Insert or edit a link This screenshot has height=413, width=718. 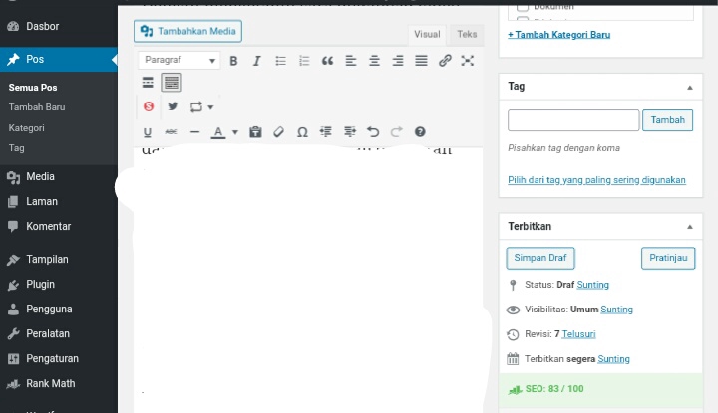445,61
